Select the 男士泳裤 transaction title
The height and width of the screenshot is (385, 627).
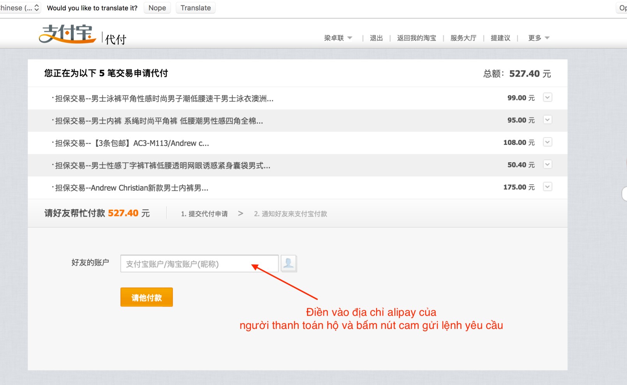[x=164, y=99]
